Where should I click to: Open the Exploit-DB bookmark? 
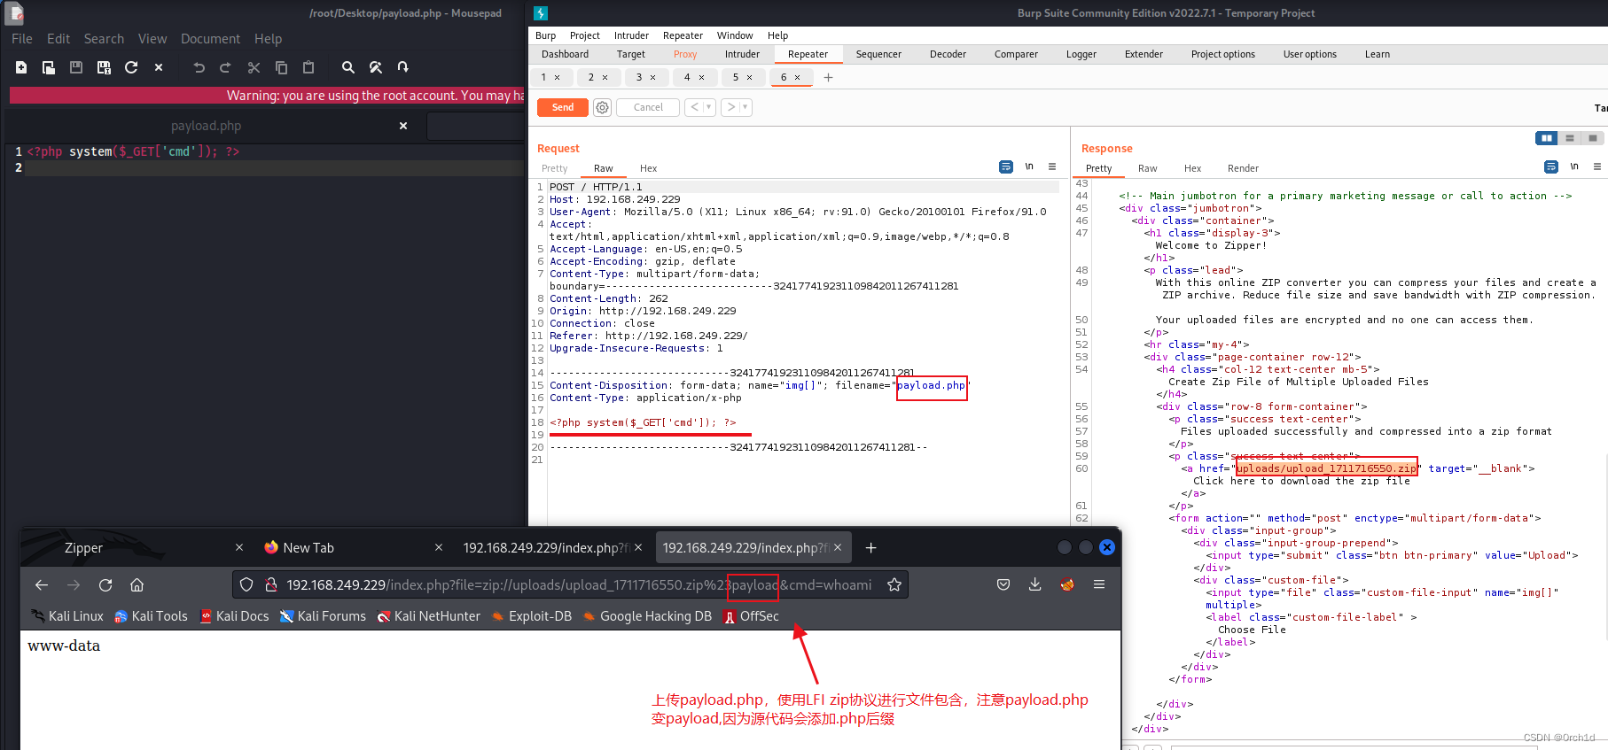click(x=532, y=616)
